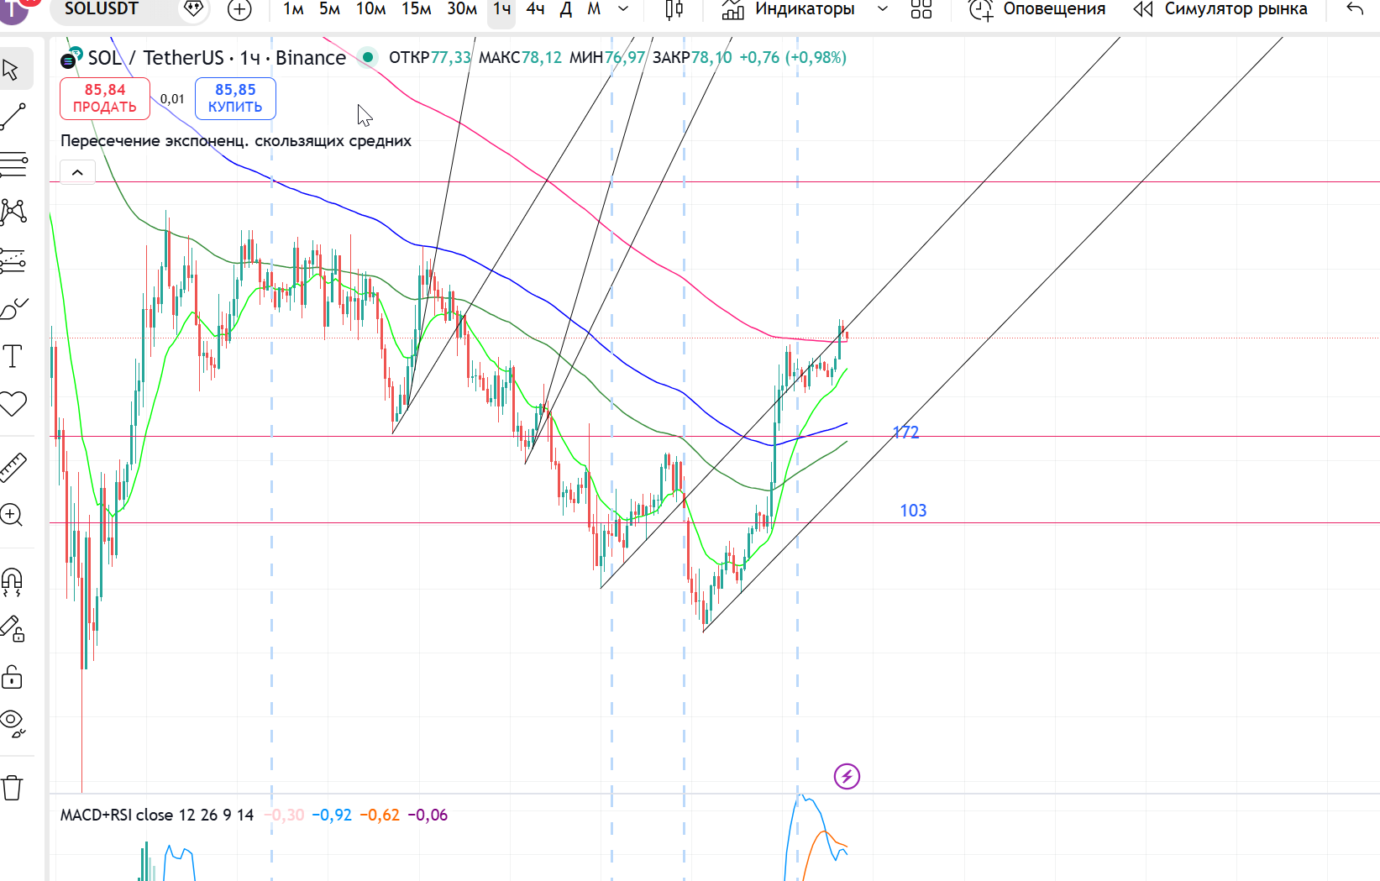Click the SOL / TetherUS chart title
The image size is (1380, 881).
click(217, 58)
